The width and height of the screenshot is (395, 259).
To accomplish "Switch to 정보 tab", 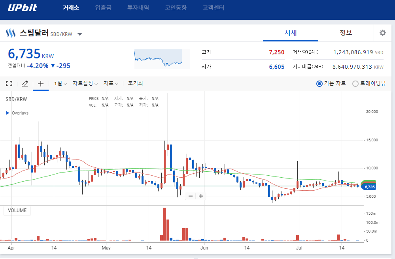I will click(346, 33).
